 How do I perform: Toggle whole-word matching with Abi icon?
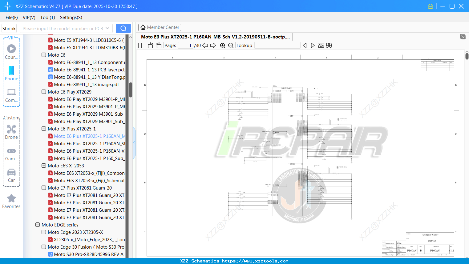tap(321, 45)
